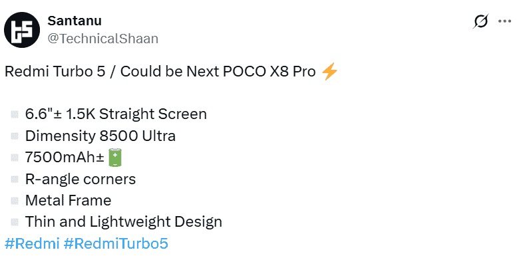Click the lightning bolt emoji

[x=329, y=72]
